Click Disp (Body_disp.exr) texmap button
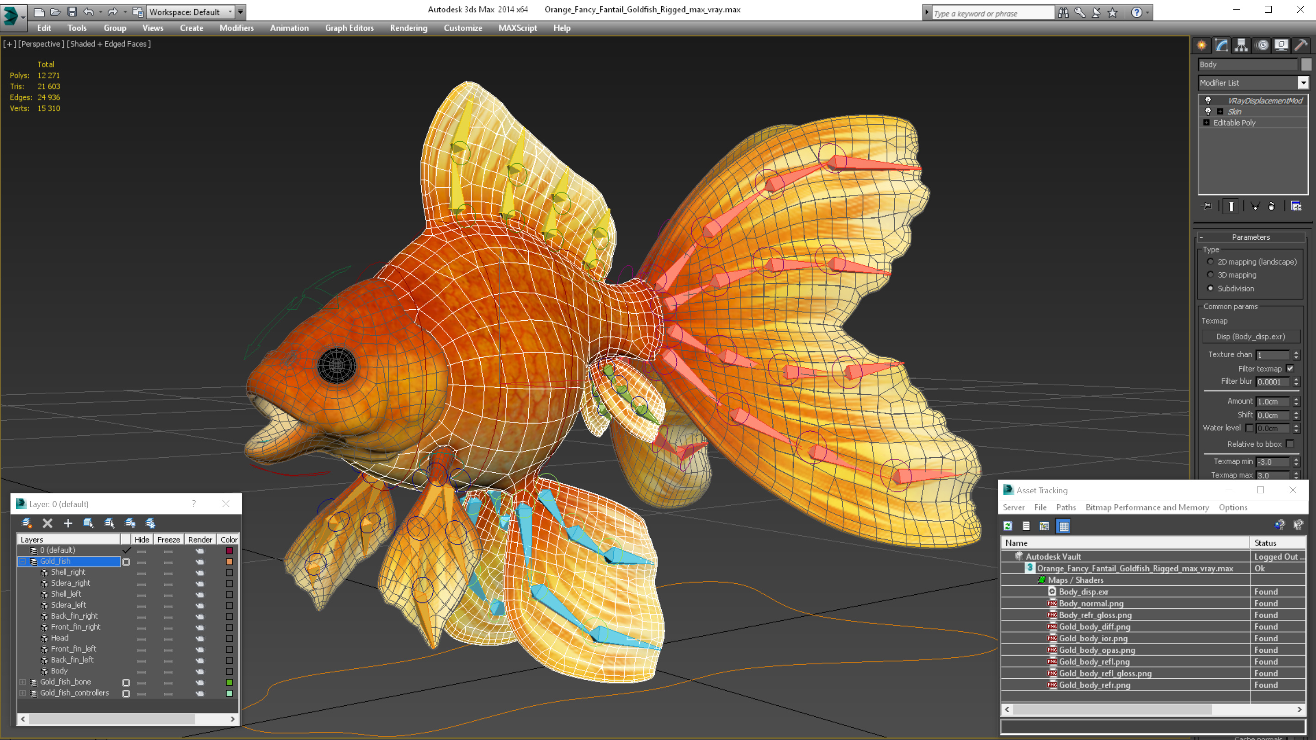The image size is (1316, 740). (x=1250, y=337)
